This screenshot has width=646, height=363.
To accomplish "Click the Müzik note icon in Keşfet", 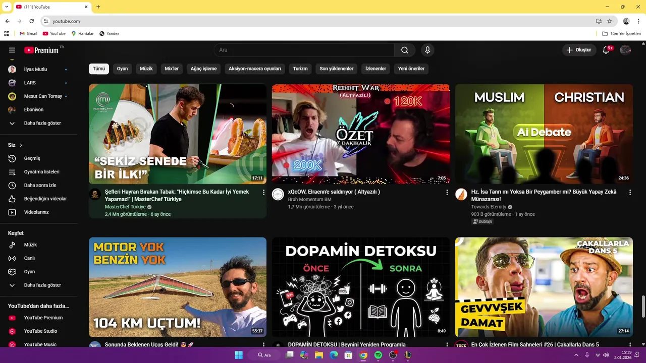I will point(12,245).
